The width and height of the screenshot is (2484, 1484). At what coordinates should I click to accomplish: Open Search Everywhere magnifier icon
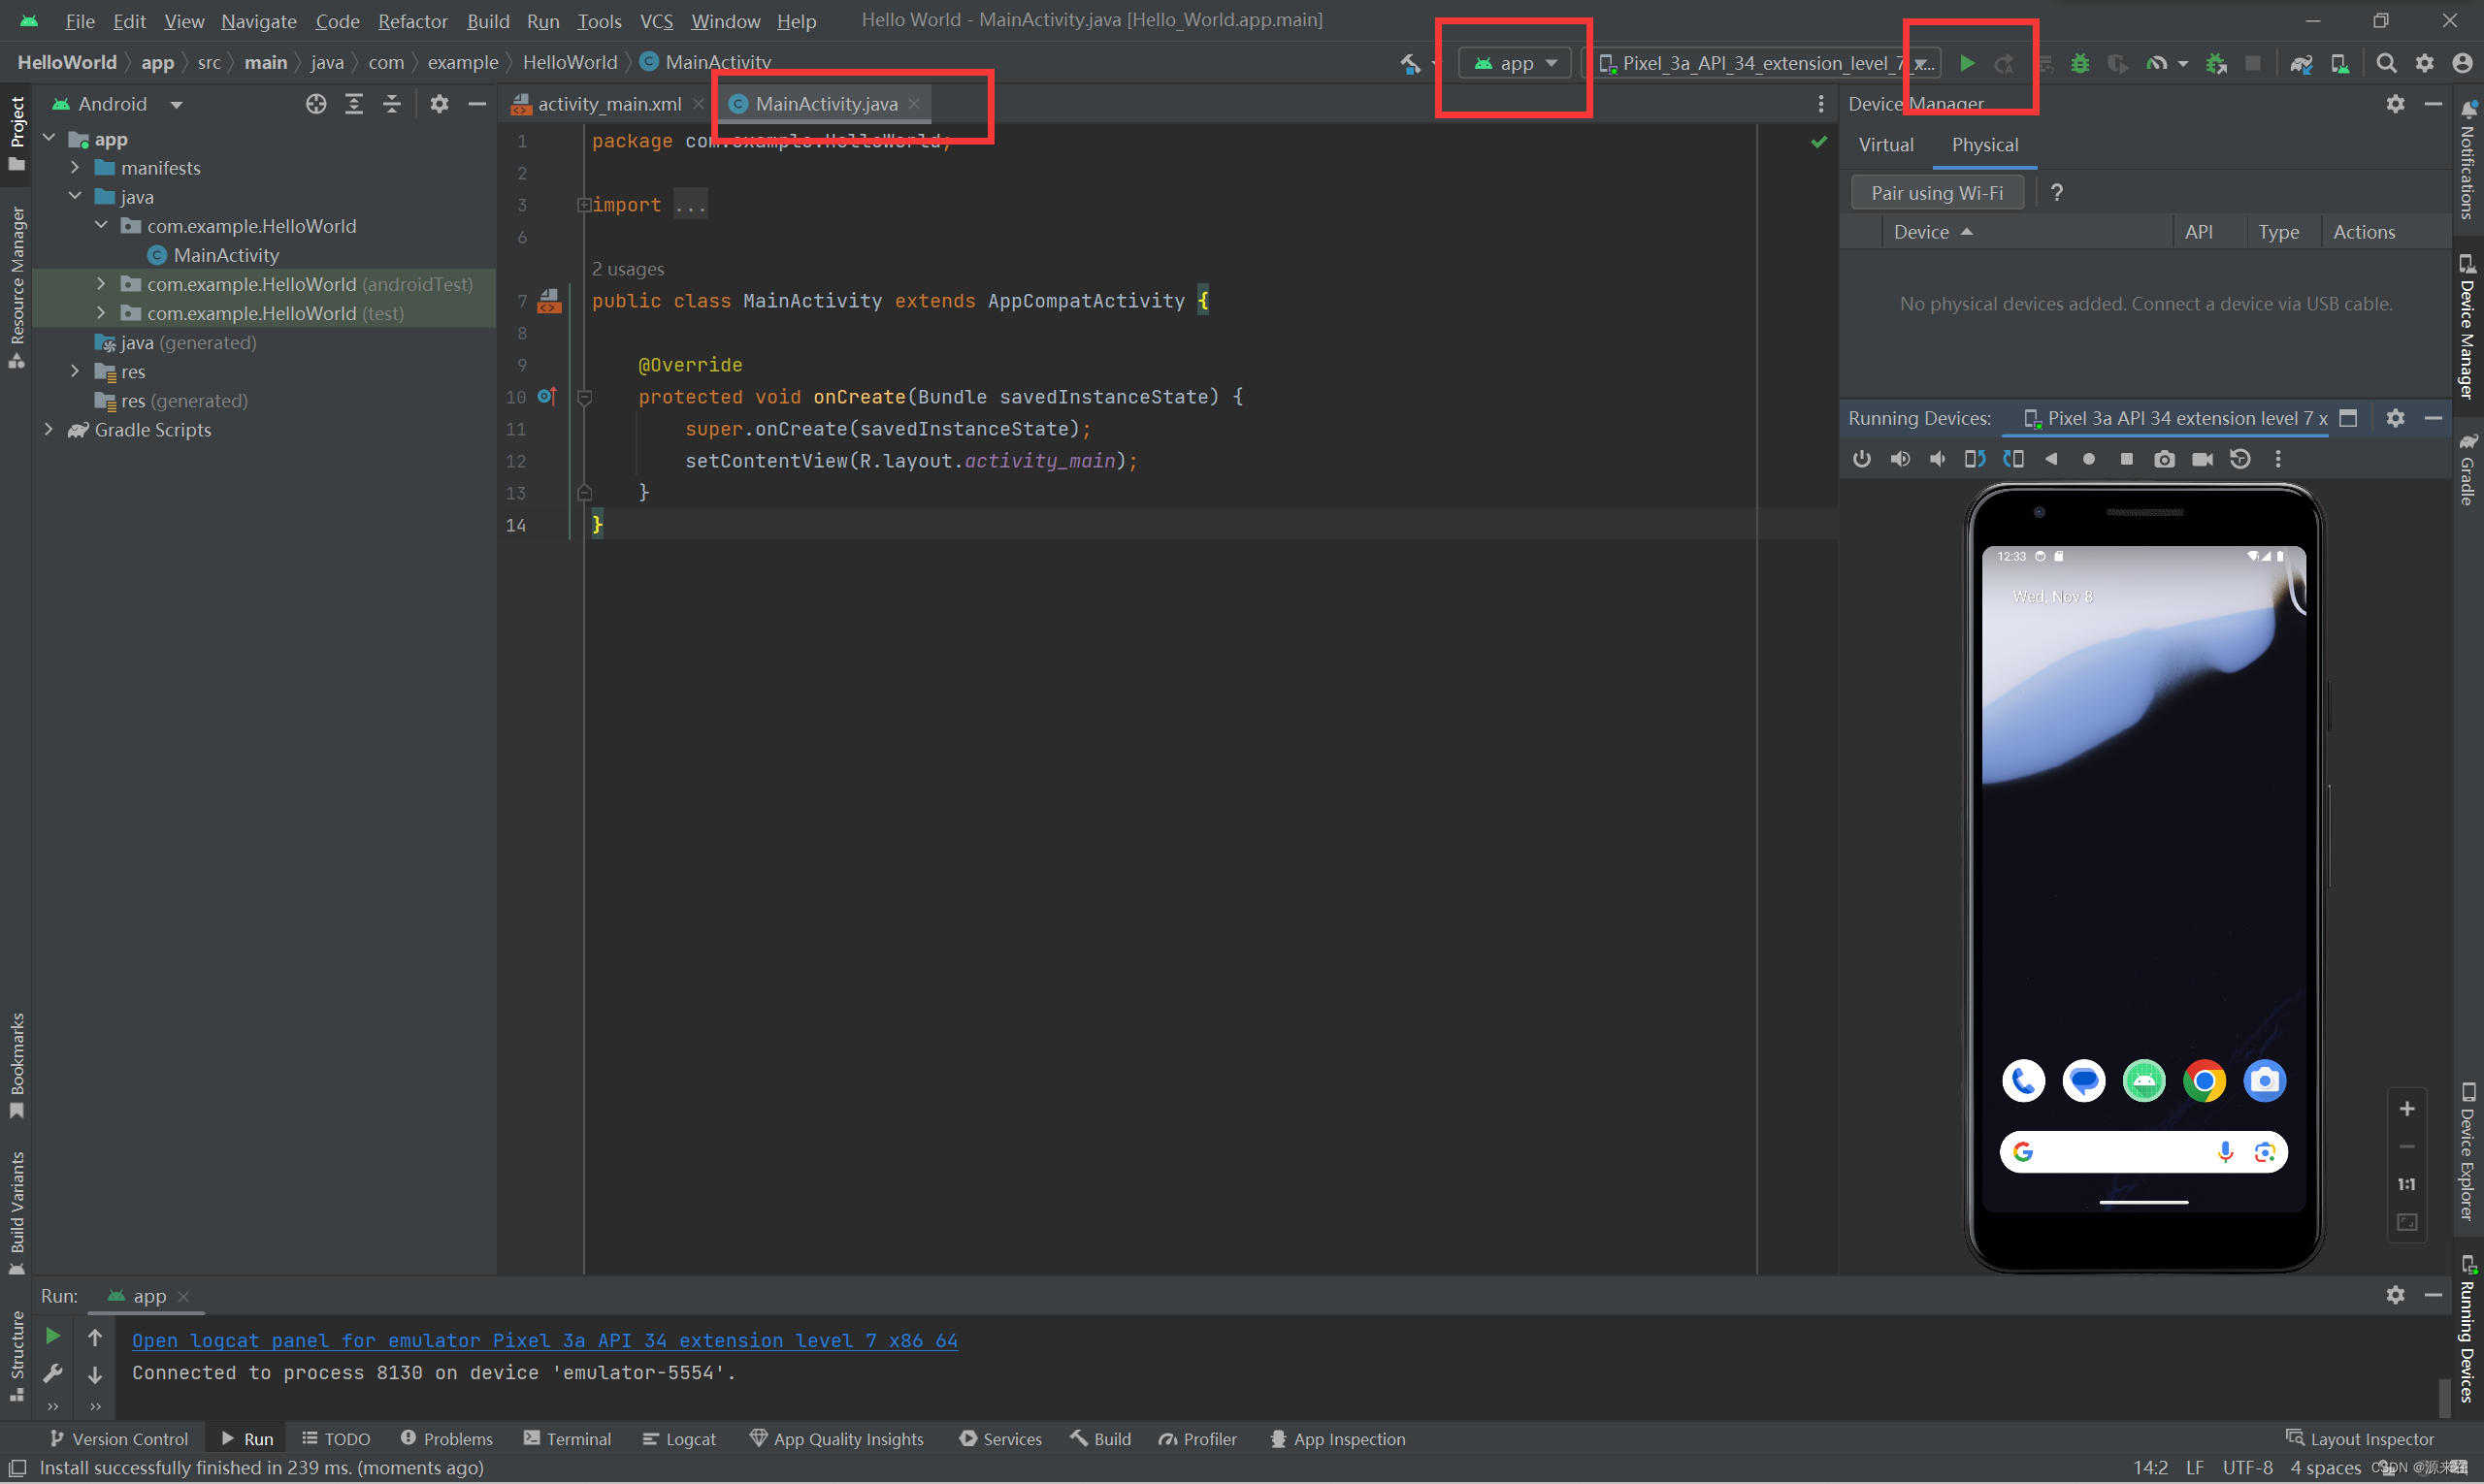[2386, 63]
